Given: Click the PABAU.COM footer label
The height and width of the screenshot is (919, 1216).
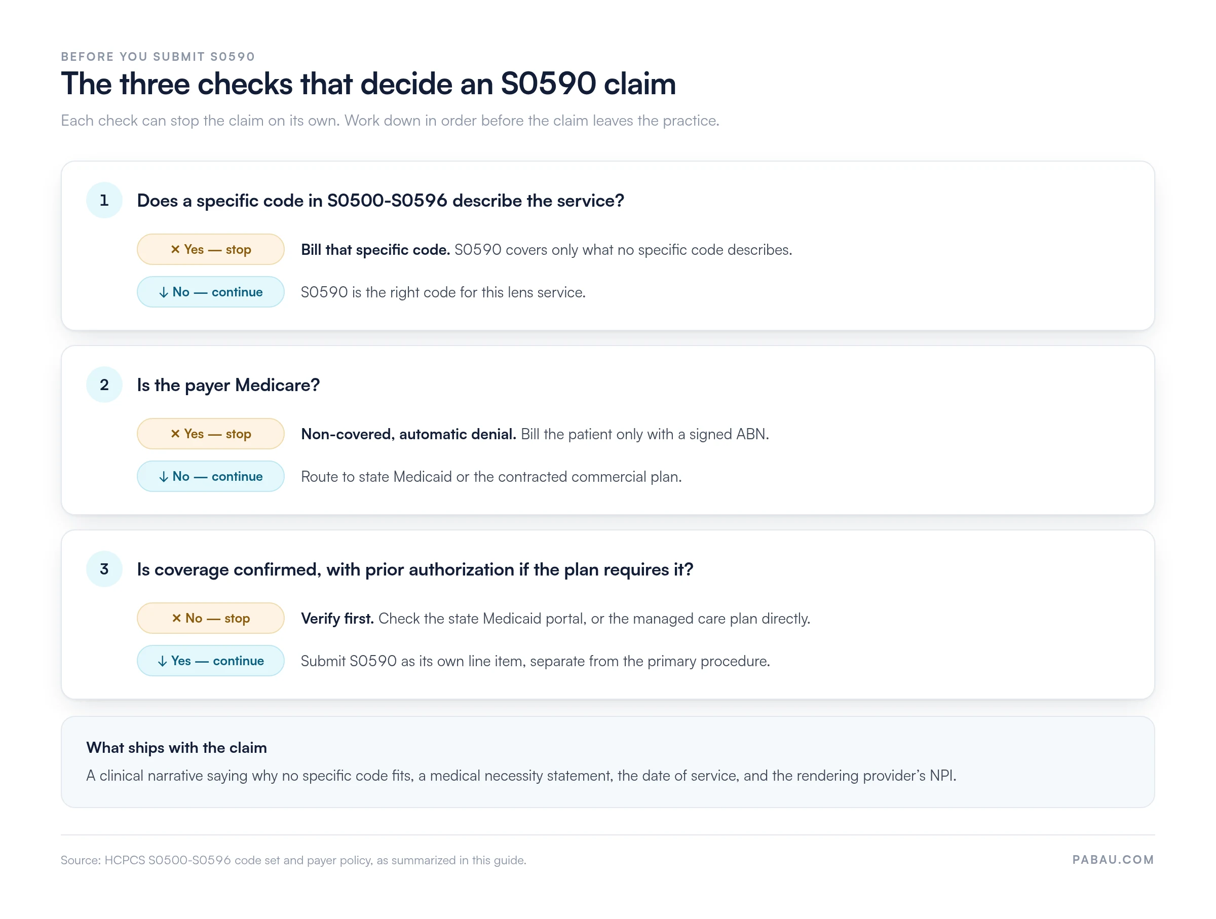Looking at the screenshot, I should [x=1113, y=860].
